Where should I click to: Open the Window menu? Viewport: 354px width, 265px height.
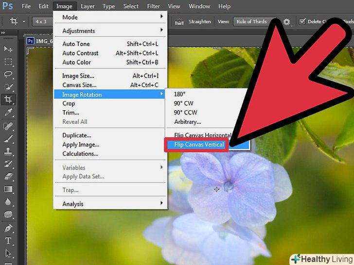point(199,6)
